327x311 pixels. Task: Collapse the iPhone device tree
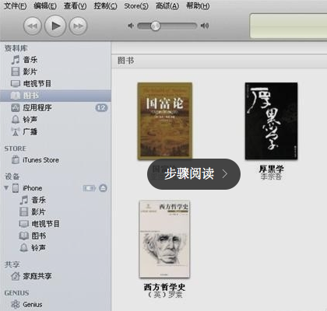6,188
